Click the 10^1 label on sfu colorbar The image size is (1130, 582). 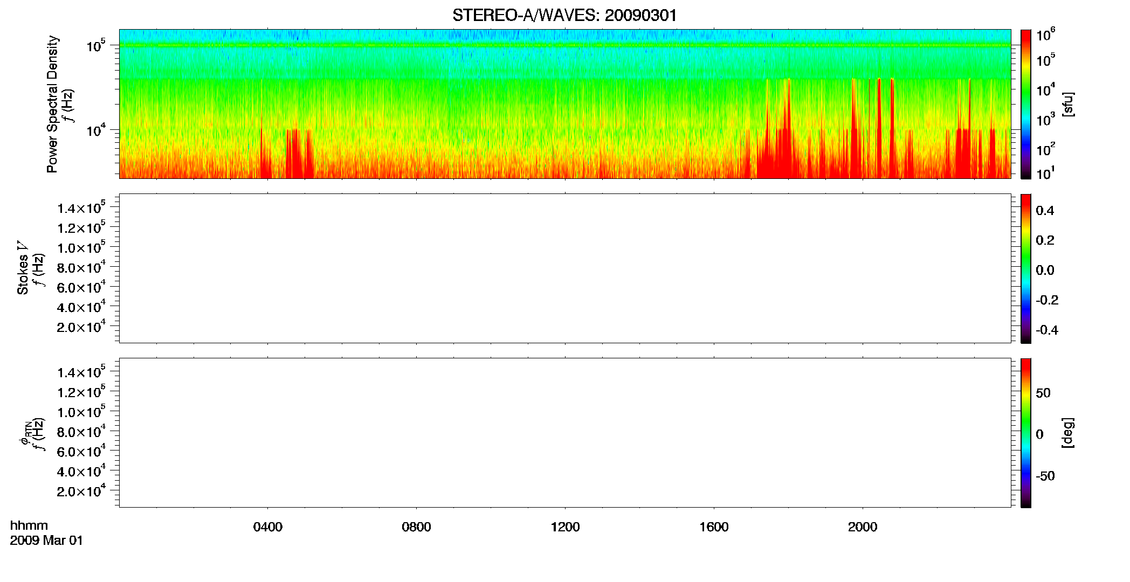click(1046, 174)
